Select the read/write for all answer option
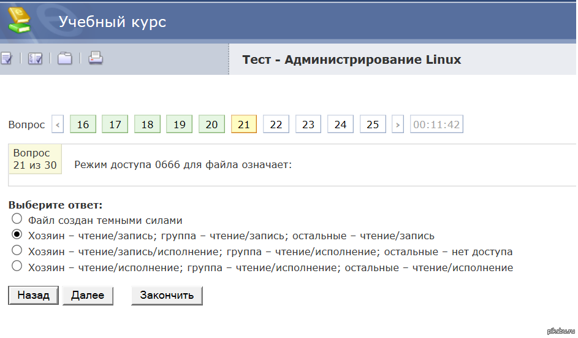Screen dimensions: 578x338 point(17,235)
